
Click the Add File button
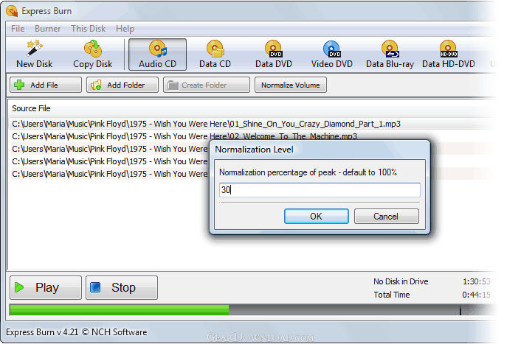click(46, 85)
